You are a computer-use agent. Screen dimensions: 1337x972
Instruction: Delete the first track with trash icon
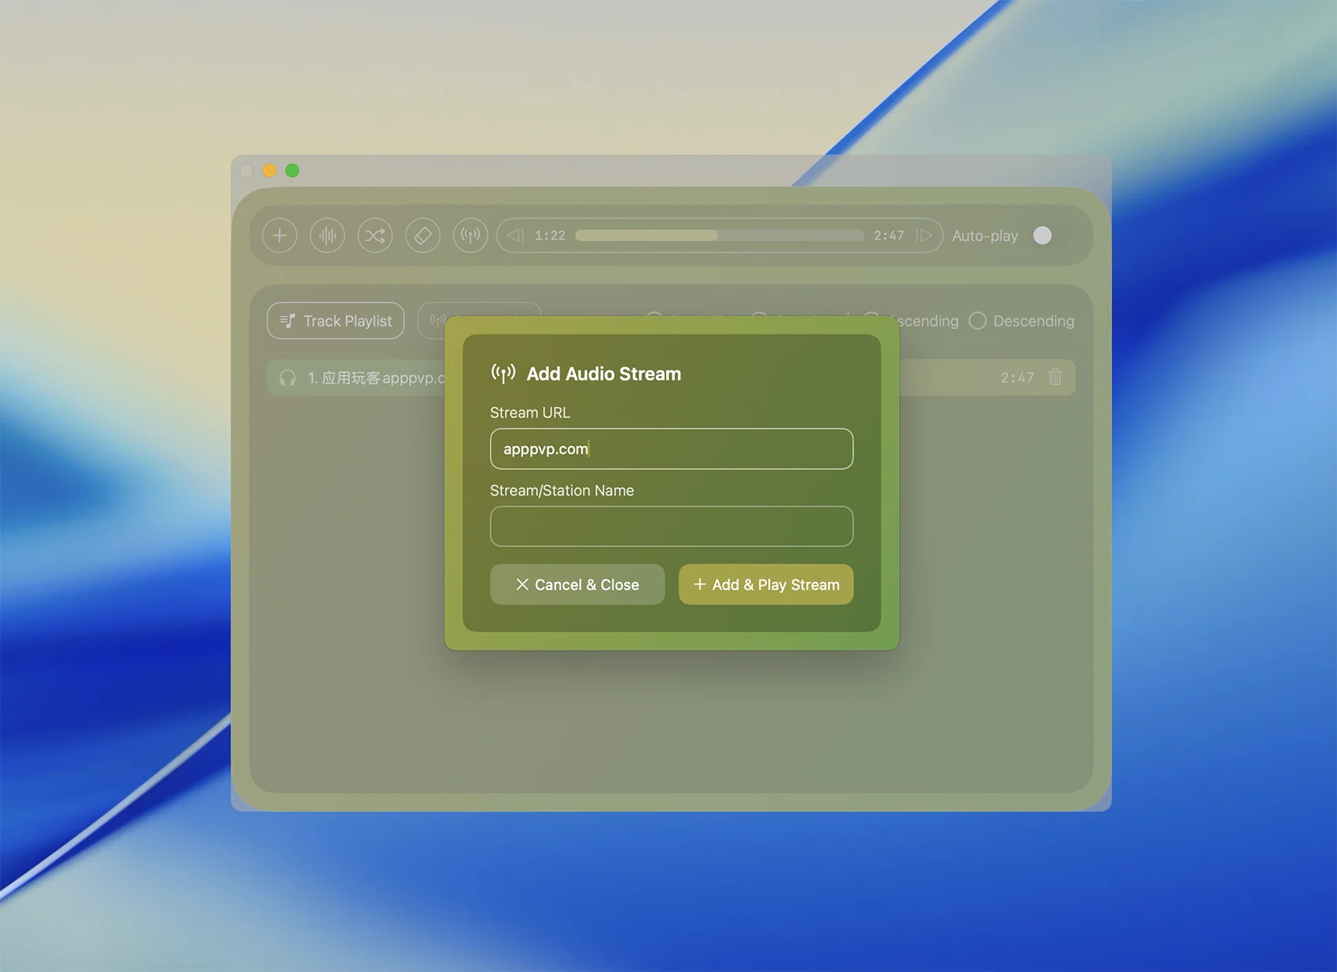tap(1055, 377)
